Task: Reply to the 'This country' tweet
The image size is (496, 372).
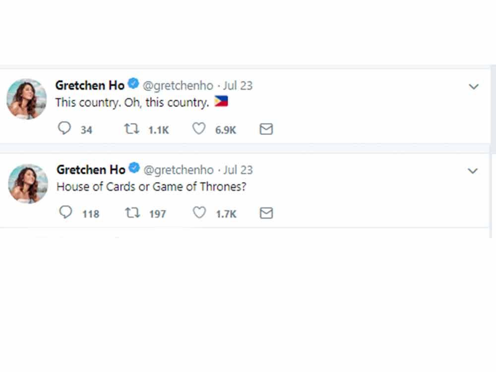Action: [x=65, y=128]
